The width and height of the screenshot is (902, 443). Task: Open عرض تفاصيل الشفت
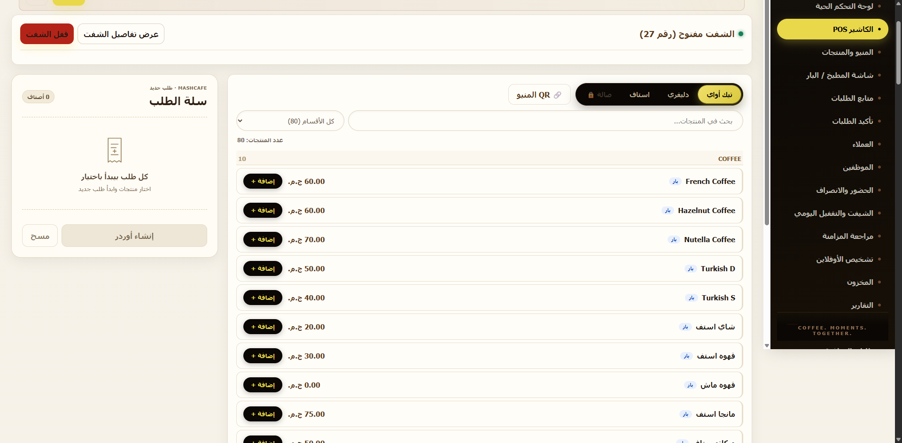pyautogui.click(x=121, y=34)
